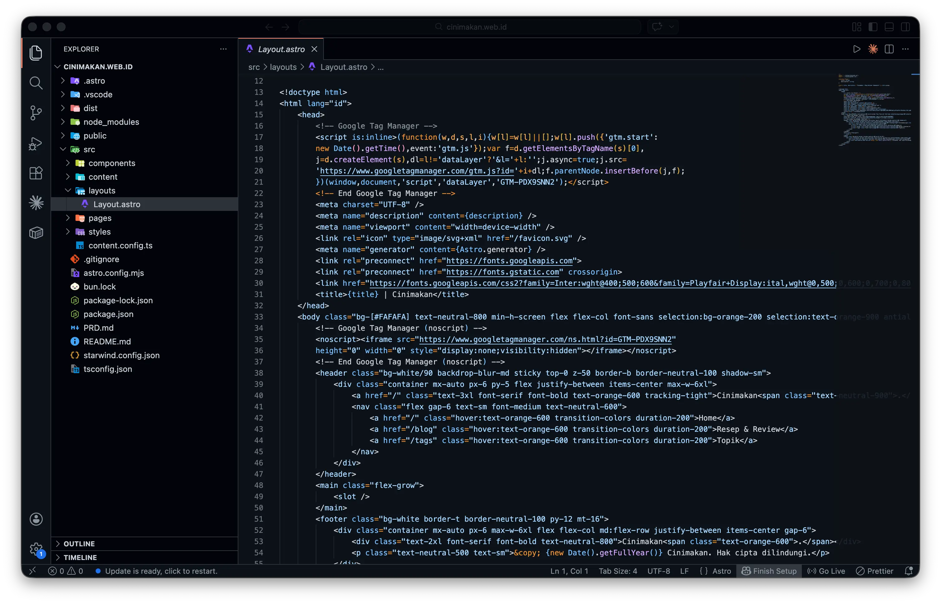This screenshot has height=604, width=941.
Task: Split the editor to the right
Action: point(889,49)
